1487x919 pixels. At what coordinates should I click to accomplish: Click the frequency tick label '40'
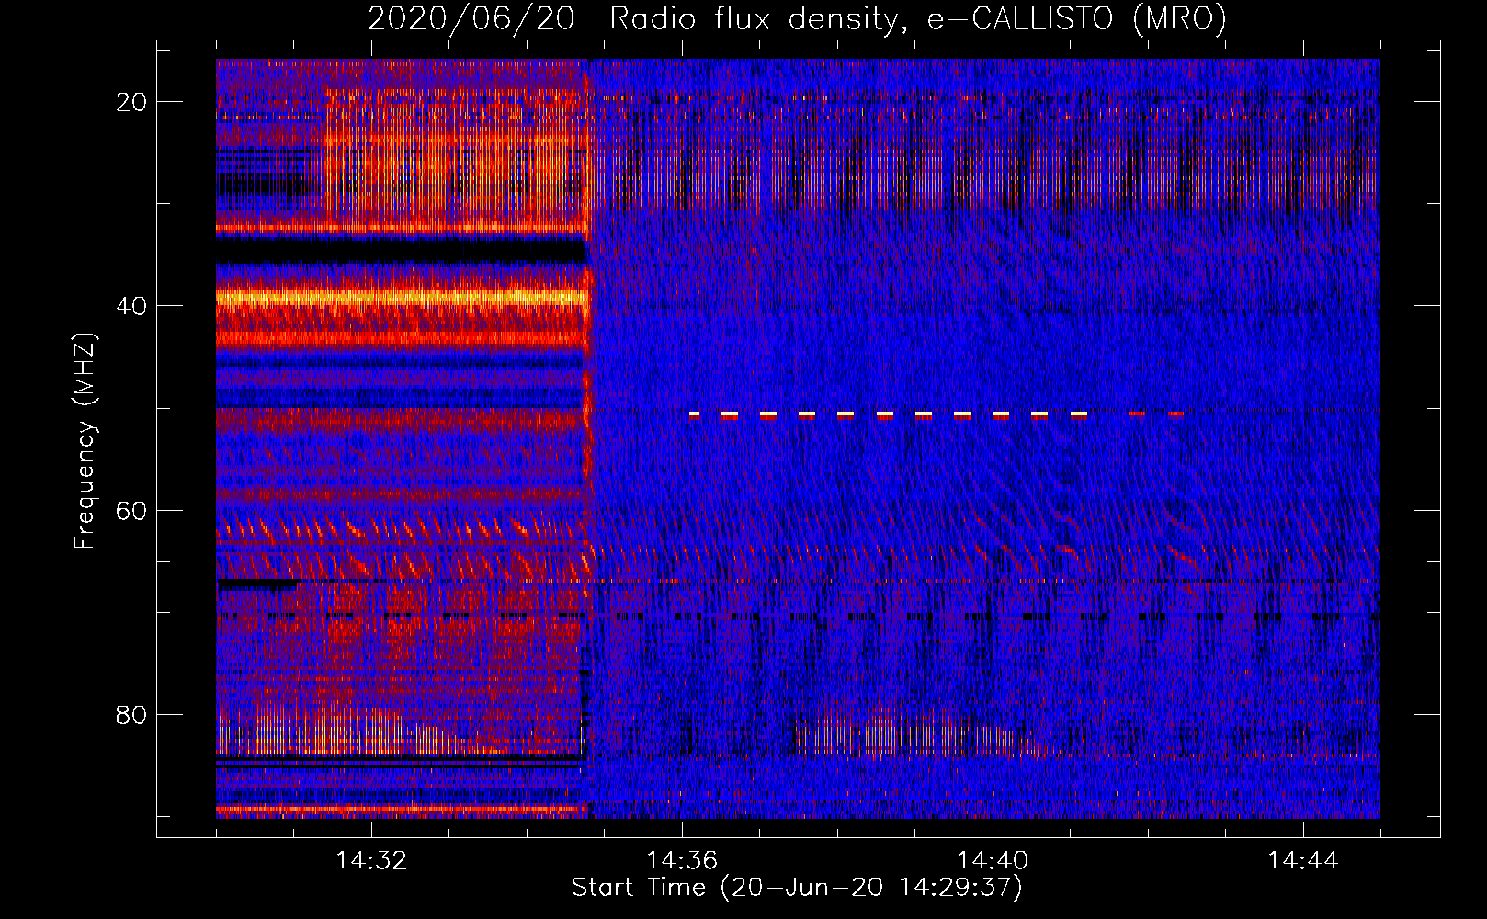132,306
